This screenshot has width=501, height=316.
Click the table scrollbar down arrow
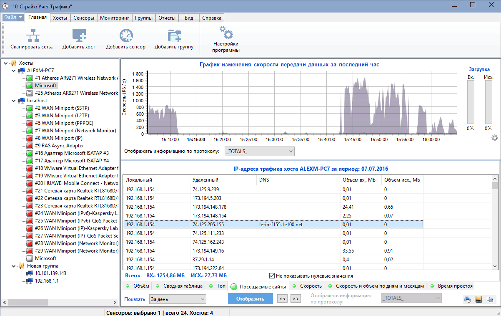pos(495,266)
